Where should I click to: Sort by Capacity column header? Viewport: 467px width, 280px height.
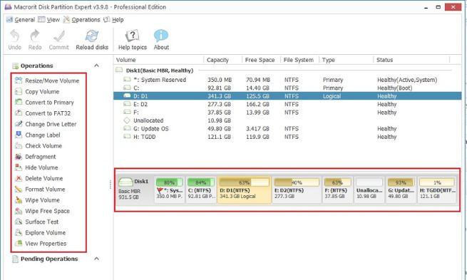(x=223, y=60)
